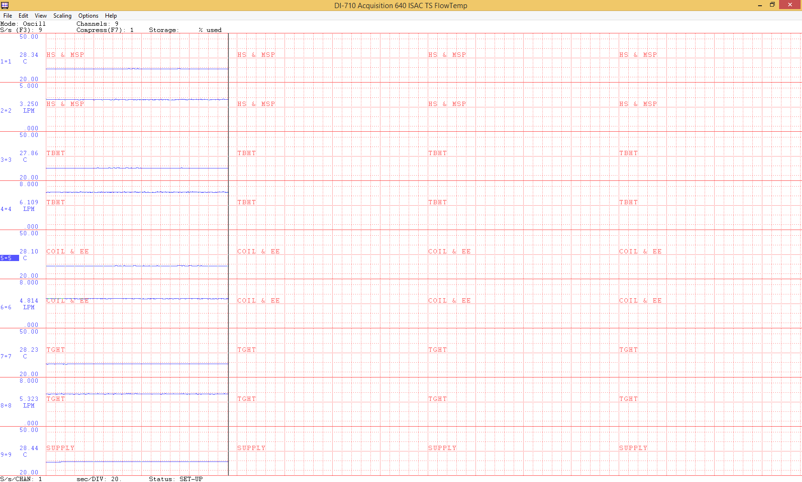This screenshot has height=482, width=802.
Task: Click the Mode: Oscill status text
Action: (23, 24)
